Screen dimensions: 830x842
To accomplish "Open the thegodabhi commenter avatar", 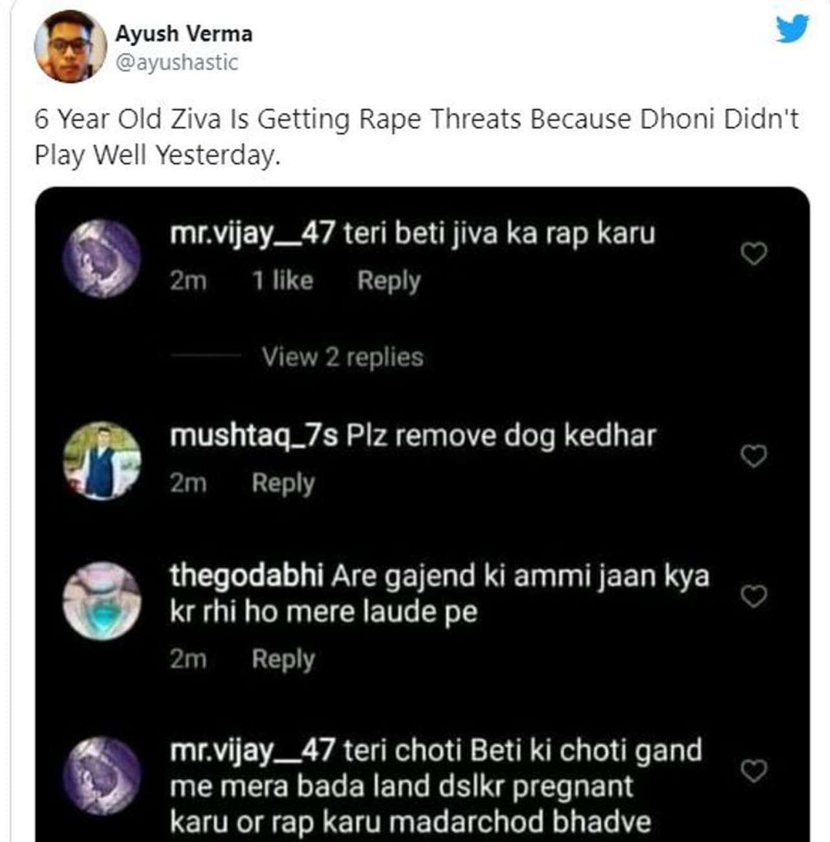I will [102, 601].
